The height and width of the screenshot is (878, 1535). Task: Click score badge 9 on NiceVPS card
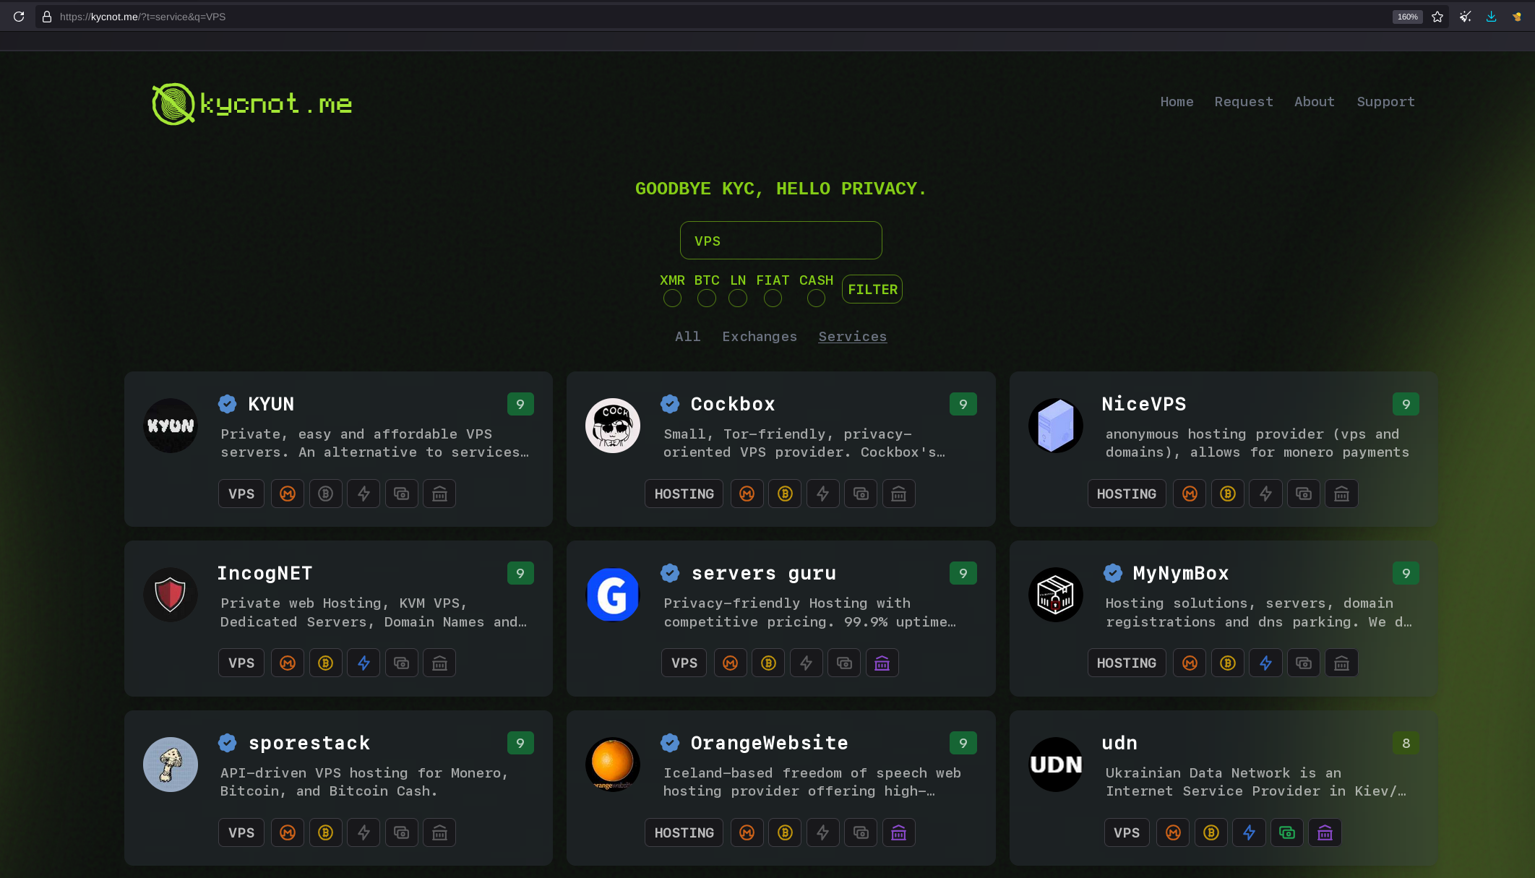coord(1406,404)
